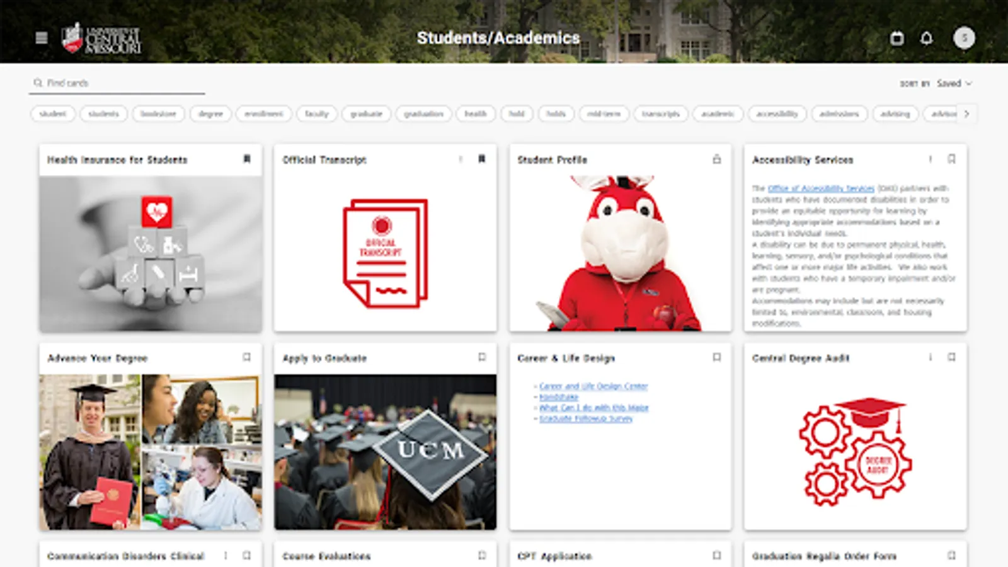Click the search magnifier icon

[x=38, y=83]
